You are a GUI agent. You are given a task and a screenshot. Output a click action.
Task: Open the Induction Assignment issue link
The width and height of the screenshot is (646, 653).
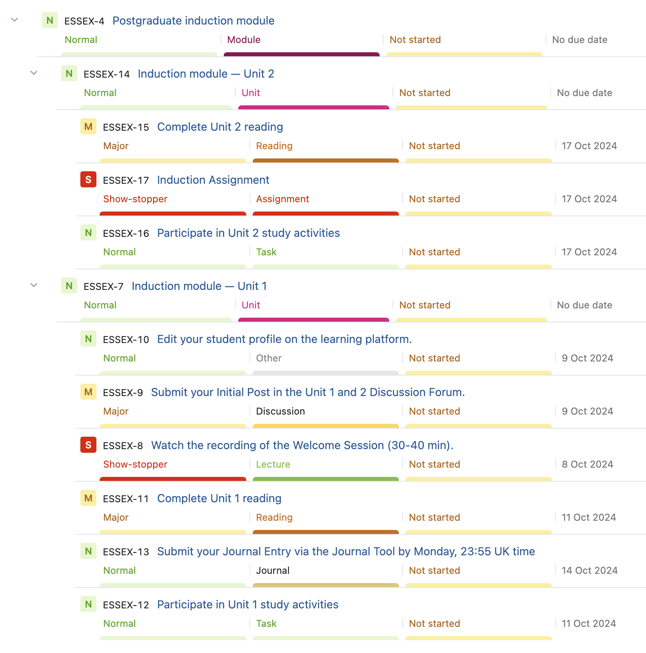pos(213,180)
